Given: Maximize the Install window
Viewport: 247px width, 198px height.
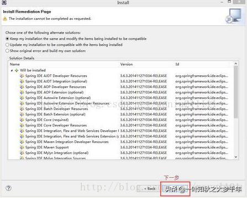Looking at the screenshot, I should click(229, 2).
